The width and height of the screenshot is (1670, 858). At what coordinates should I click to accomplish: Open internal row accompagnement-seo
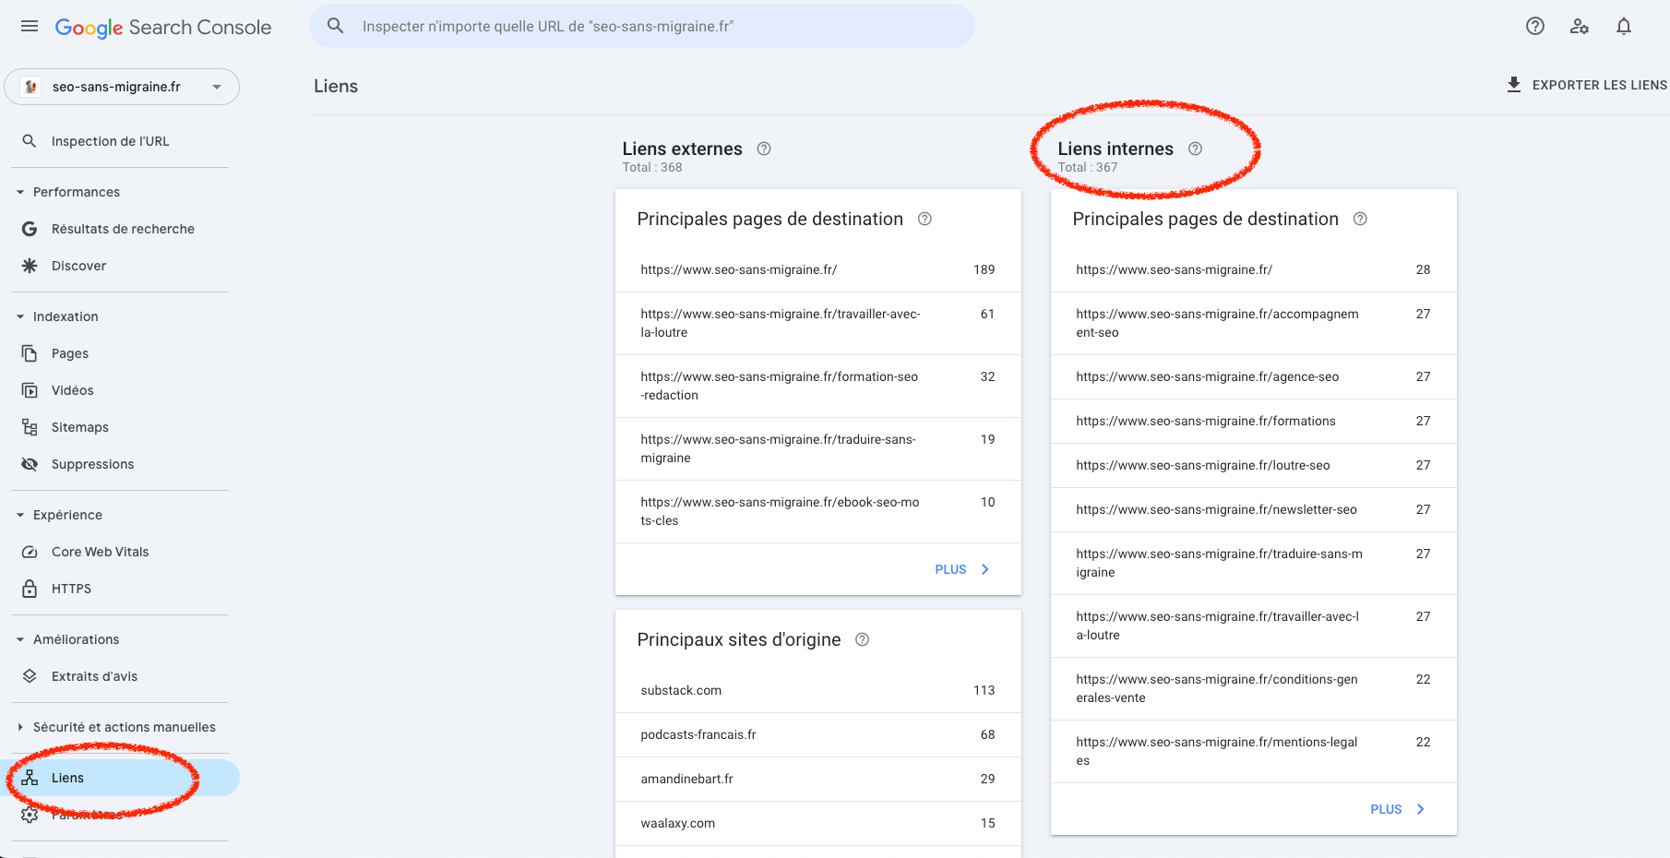[1254, 323]
